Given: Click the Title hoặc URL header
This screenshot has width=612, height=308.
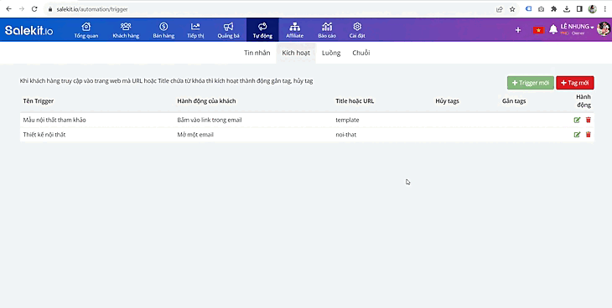Looking at the screenshot, I should 355,101.
